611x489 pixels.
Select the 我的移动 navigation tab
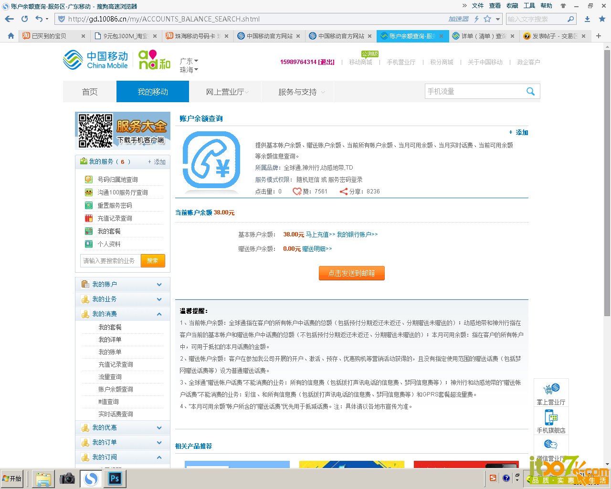tap(153, 92)
